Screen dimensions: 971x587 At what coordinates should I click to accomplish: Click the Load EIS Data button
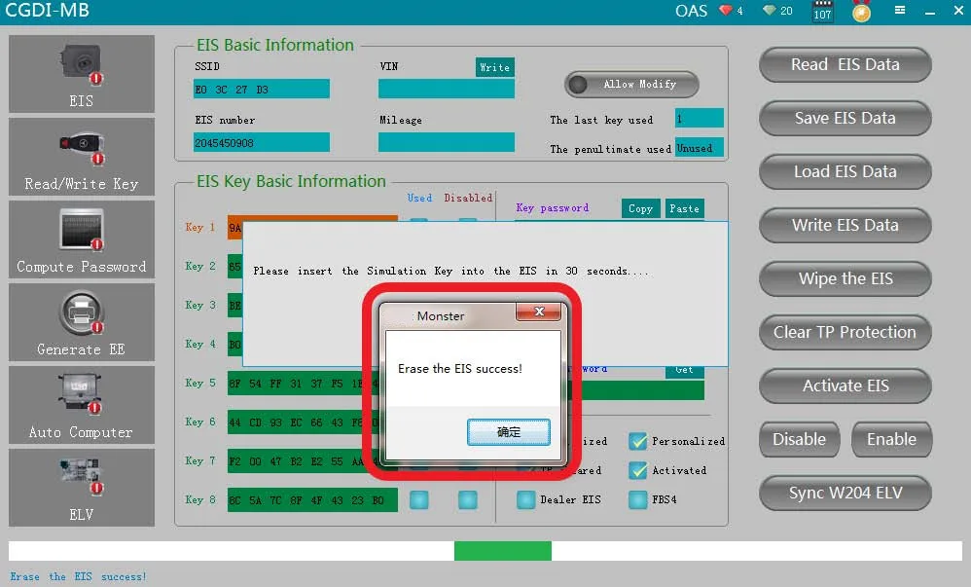(845, 171)
